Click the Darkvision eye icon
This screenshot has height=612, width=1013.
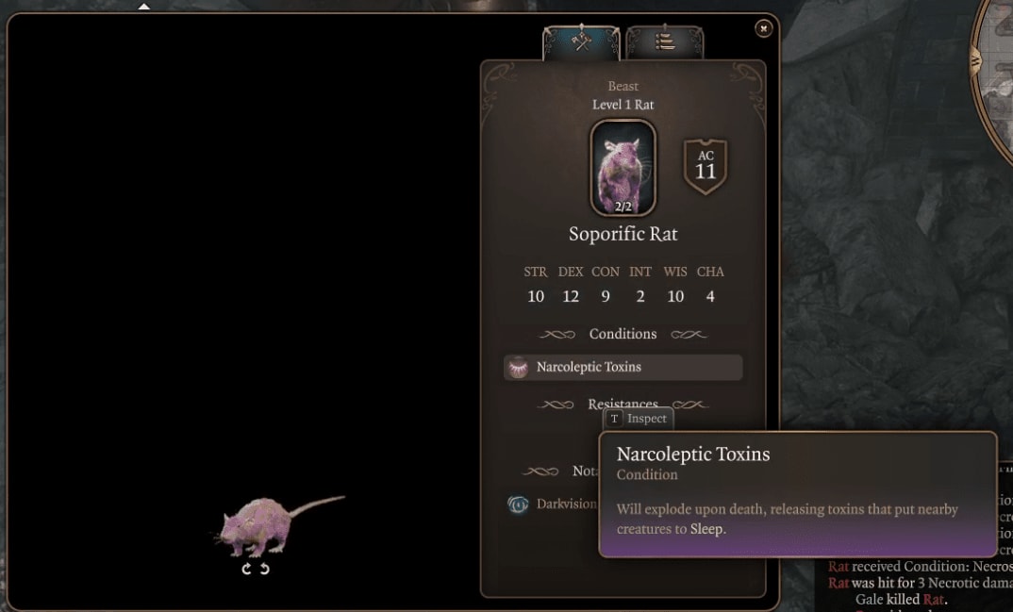click(518, 504)
